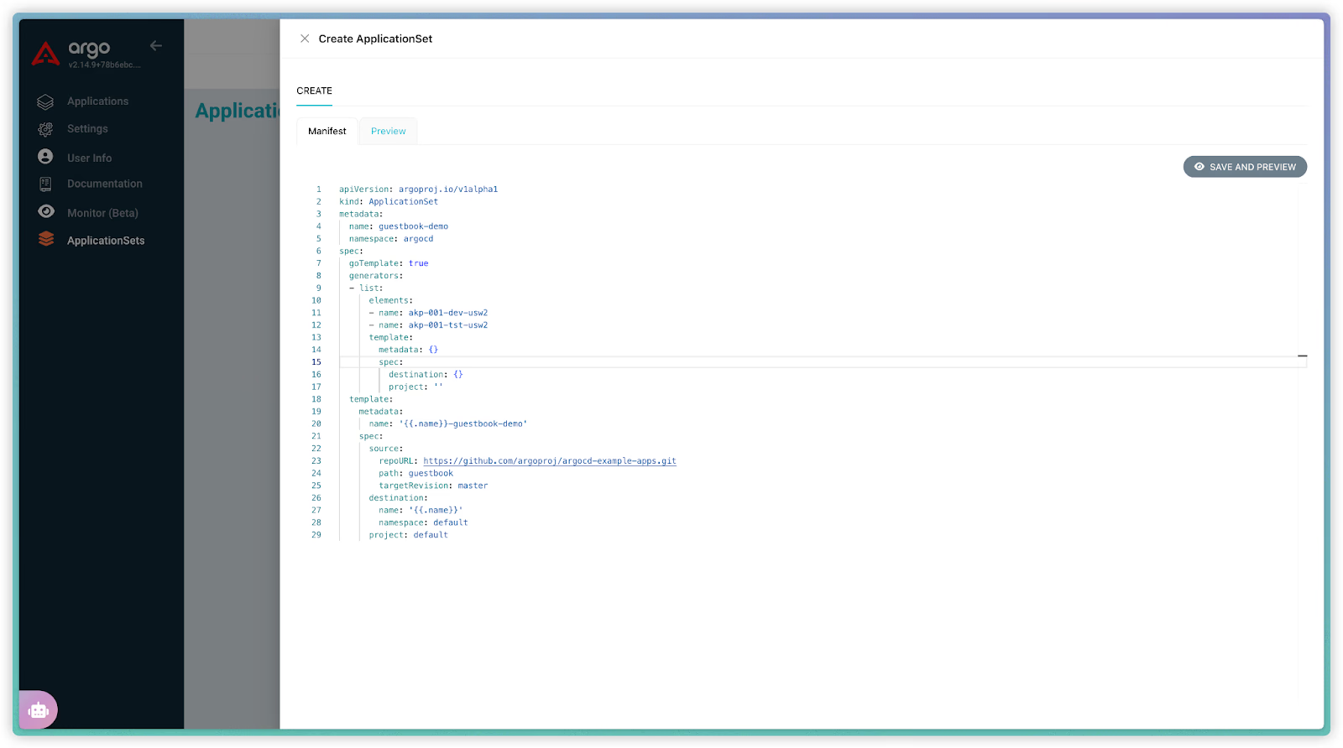Switch to the Preview tab

[x=389, y=131]
